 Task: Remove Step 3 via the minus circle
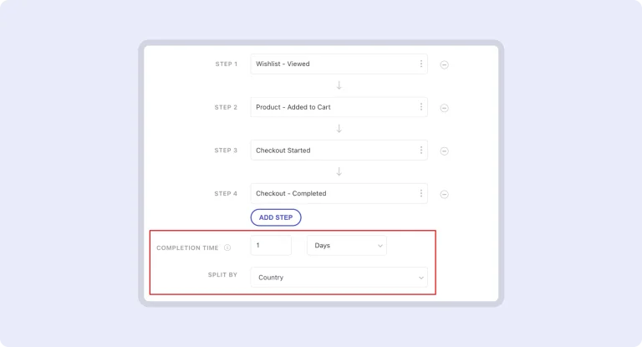444,151
